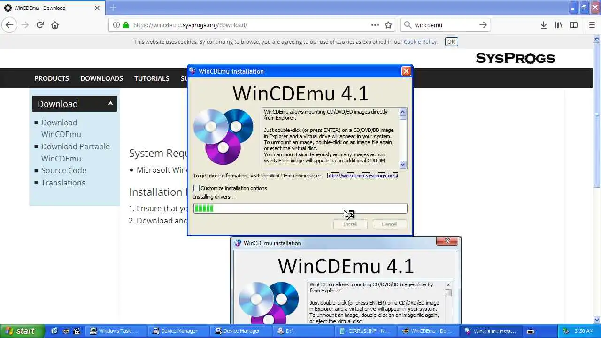The height and width of the screenshot is (338, 601).
Task: Click up arrow of installer description scrollbar
Action: point(402,112)
